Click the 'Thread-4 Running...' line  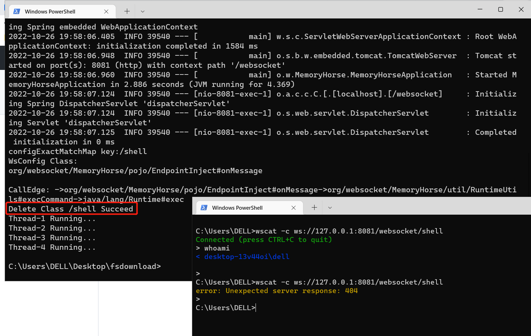coord(52,247)
